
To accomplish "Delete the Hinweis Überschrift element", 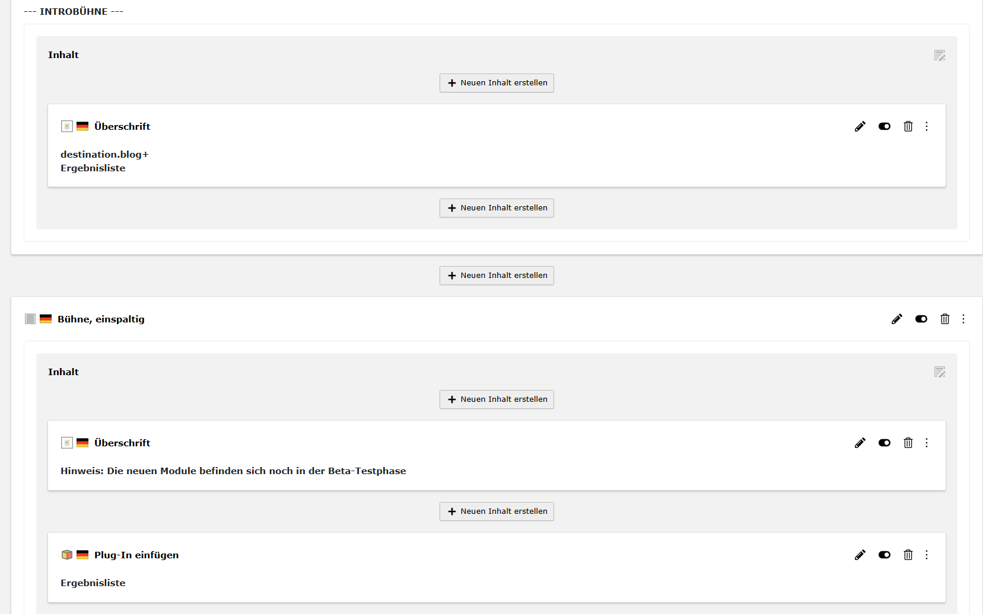I will click(908, 443).
